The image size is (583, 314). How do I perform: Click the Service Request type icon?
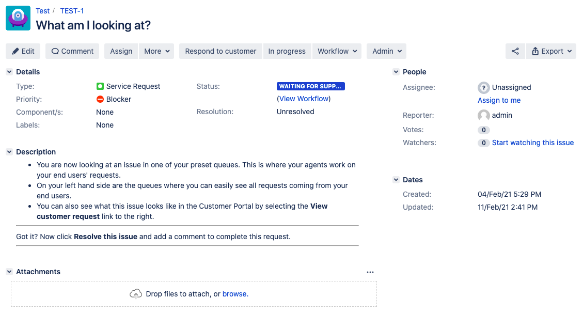(x=100, y=86)
